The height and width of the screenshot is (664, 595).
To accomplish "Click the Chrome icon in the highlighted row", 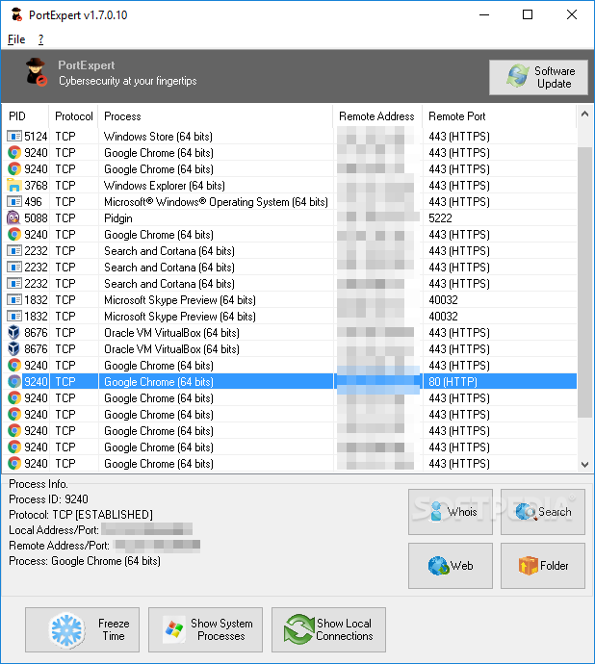I will 14,381.
